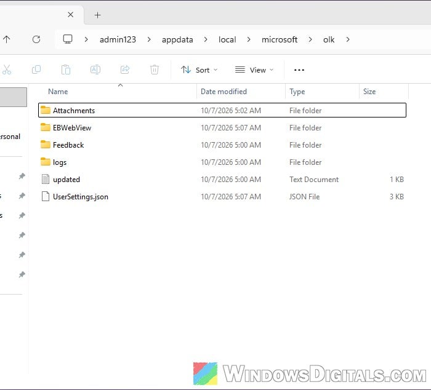
Task: Sort by Date modified column header
Action: pos(224,92)
